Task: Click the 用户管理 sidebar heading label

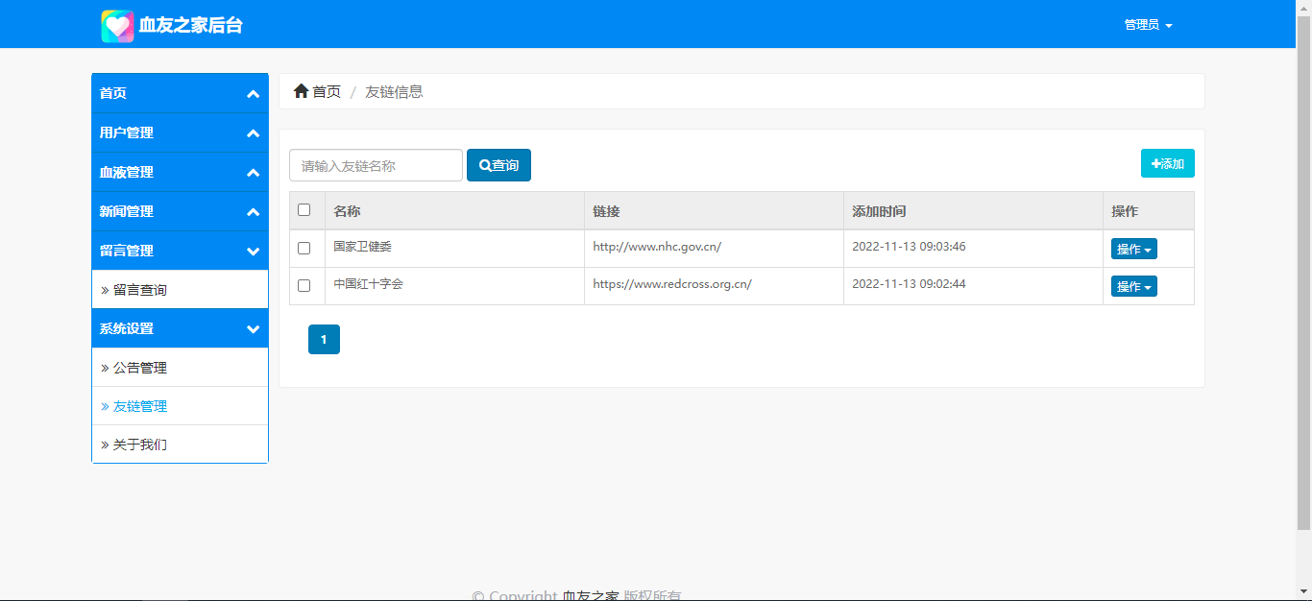Action: (127, 132)
